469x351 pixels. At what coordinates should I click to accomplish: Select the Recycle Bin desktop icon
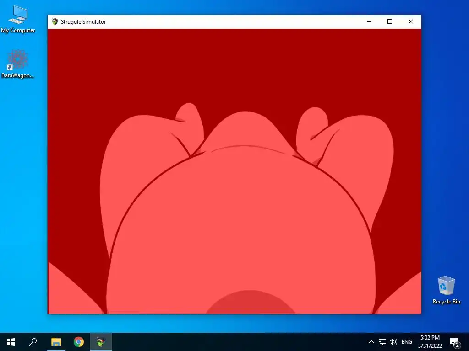446,290
